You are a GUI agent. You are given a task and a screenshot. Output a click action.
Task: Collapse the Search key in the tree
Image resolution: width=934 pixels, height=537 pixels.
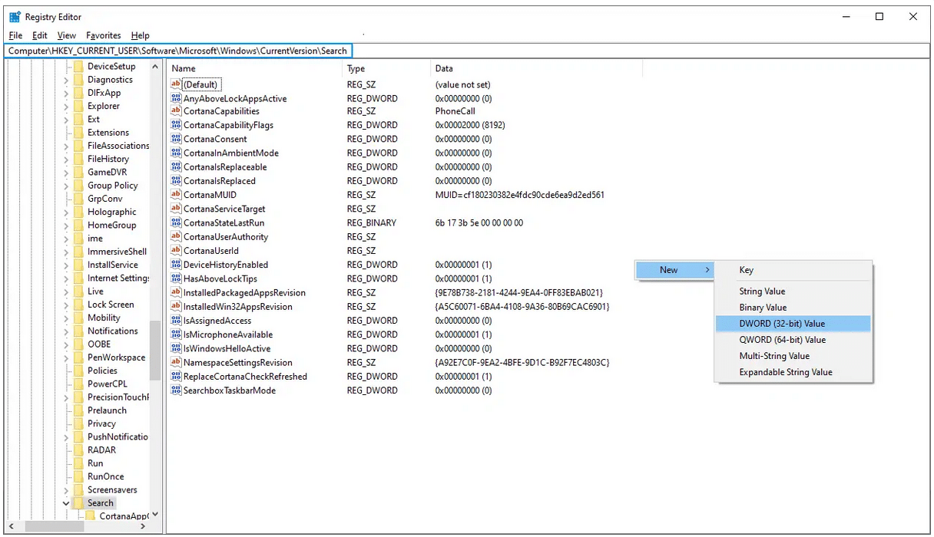[66, 503]
